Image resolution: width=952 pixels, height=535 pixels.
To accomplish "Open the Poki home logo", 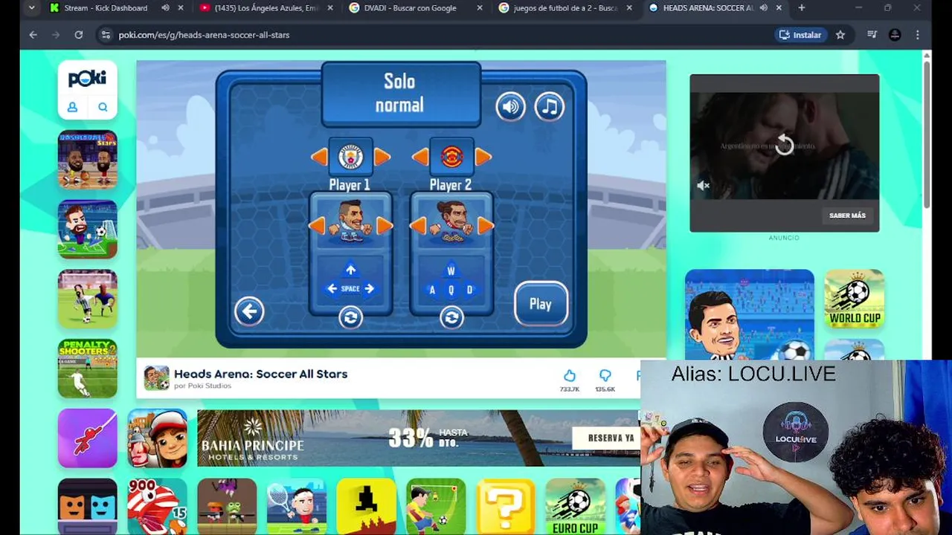I will (88, 79).
